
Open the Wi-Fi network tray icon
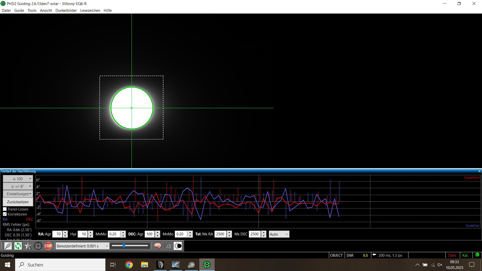(433, 265)
